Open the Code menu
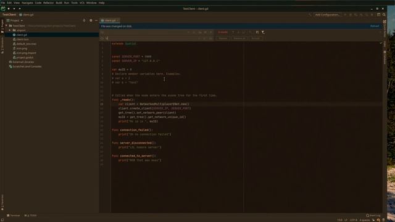The width and height of the screenshot is (395, 222). [38, 2]
